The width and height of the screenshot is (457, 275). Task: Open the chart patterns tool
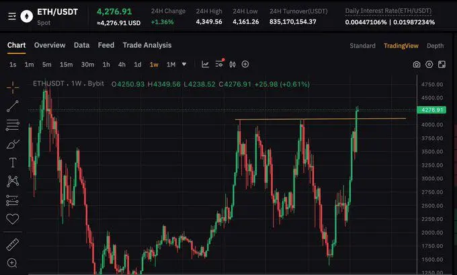(x=13, y=181)
